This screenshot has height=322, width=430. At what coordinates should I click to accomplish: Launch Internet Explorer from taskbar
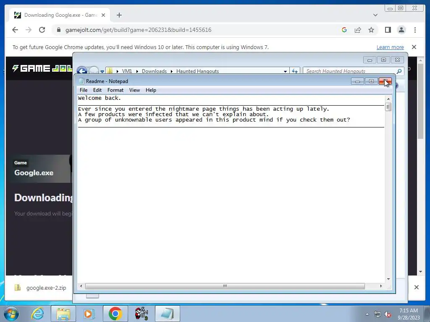(x=37, y=314)
